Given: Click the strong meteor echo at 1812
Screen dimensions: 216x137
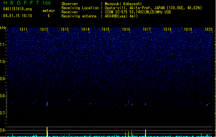Looking at the screenshot, I should 47,104.
